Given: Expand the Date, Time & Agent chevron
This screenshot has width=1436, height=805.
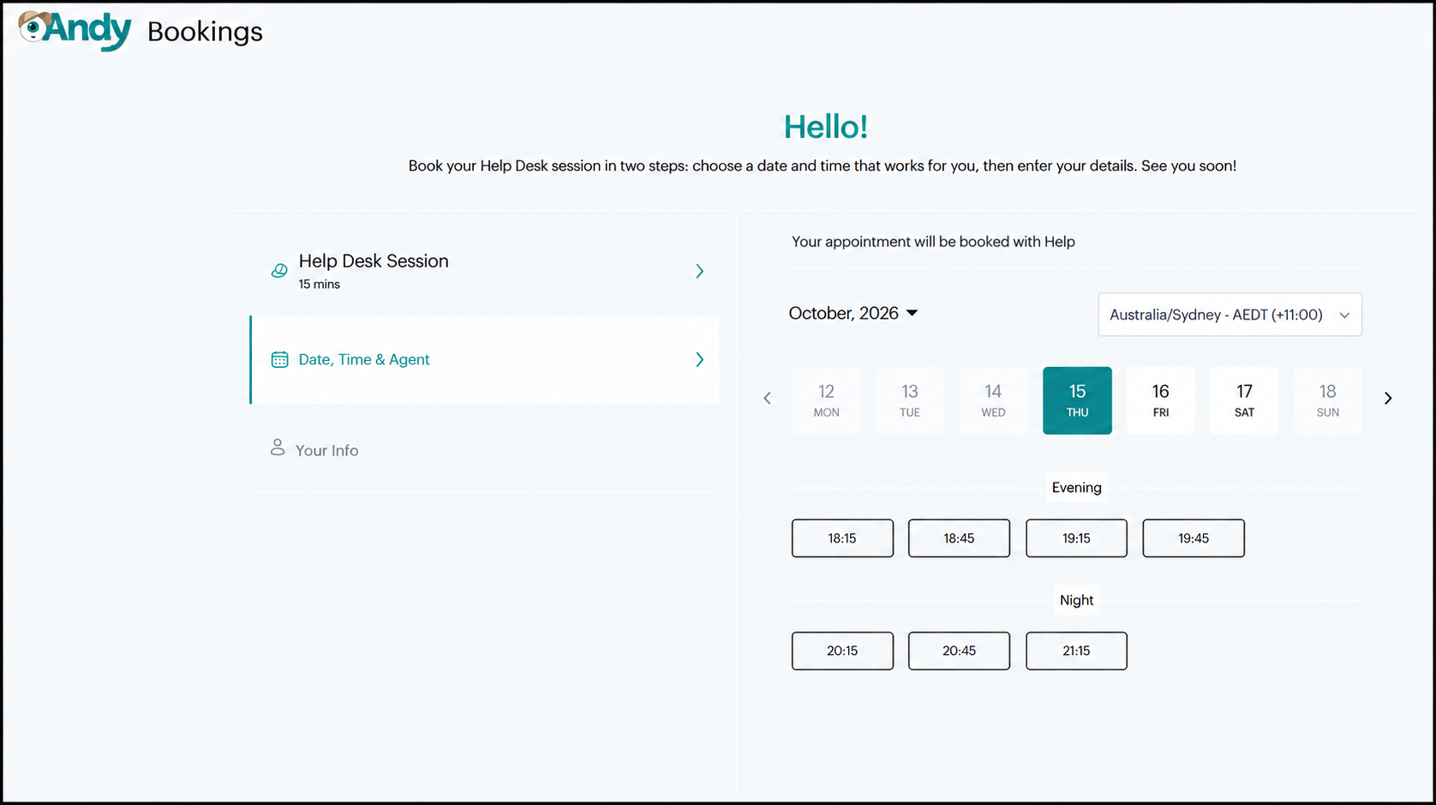Looking at the screenshot, I should point(699,359).
